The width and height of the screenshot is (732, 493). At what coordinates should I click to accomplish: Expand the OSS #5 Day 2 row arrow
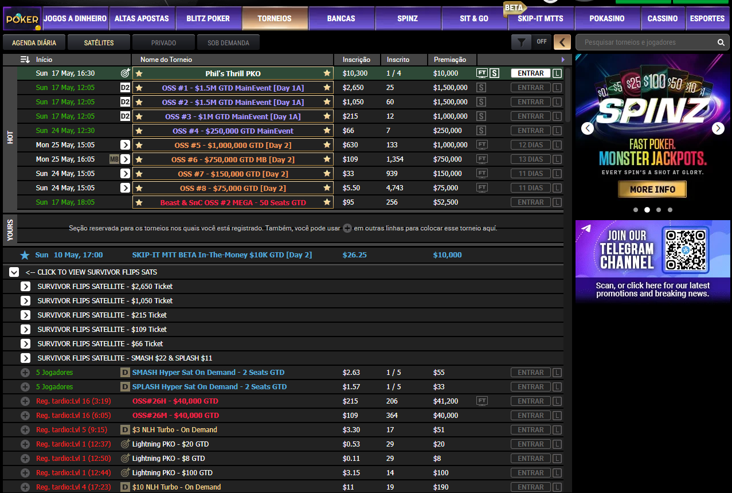[x=125, y=145]
